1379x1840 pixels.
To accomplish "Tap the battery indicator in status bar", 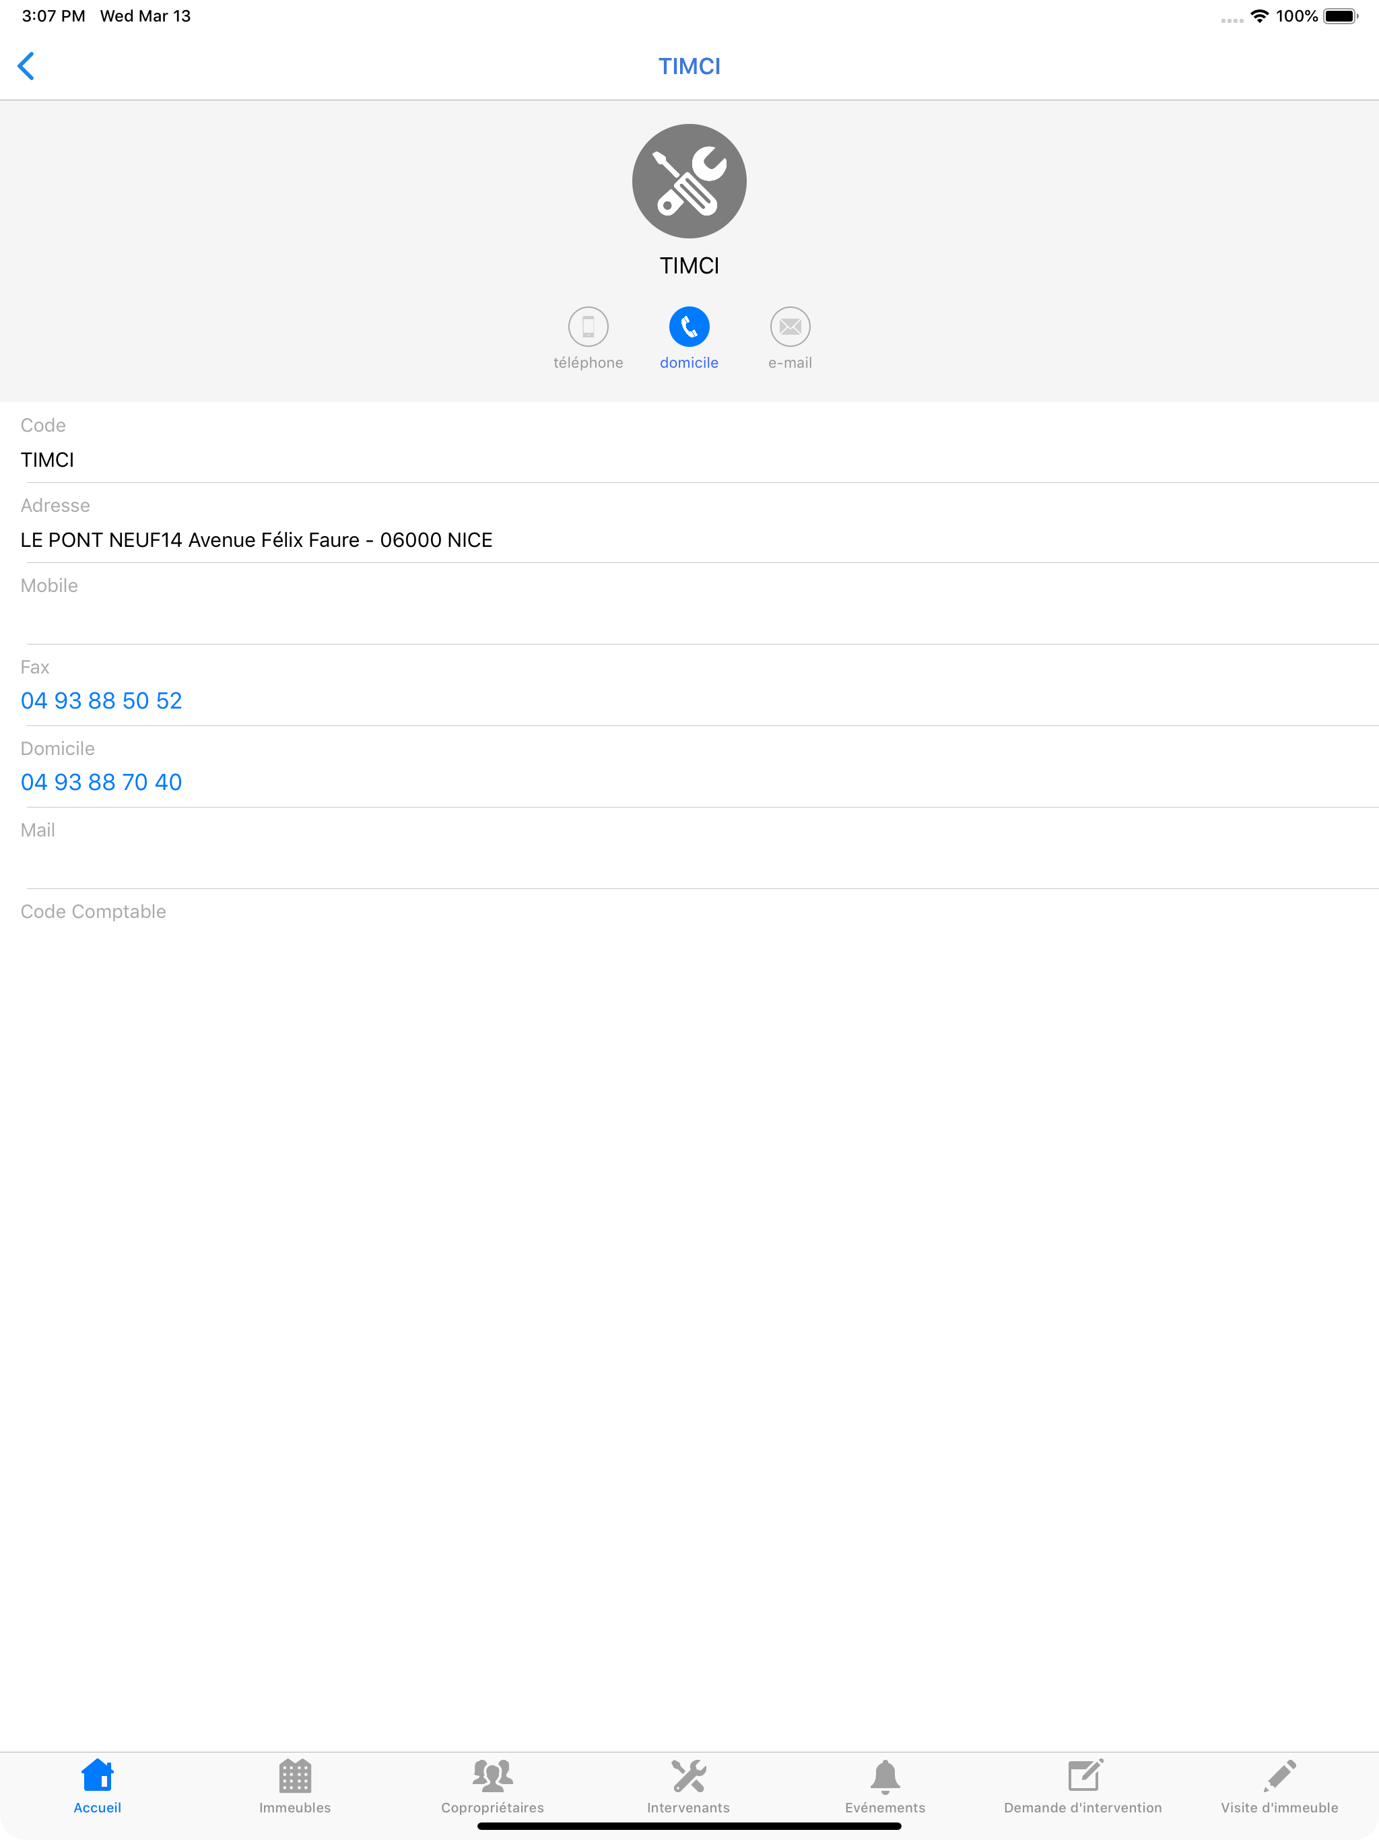I will (1340, 15).
